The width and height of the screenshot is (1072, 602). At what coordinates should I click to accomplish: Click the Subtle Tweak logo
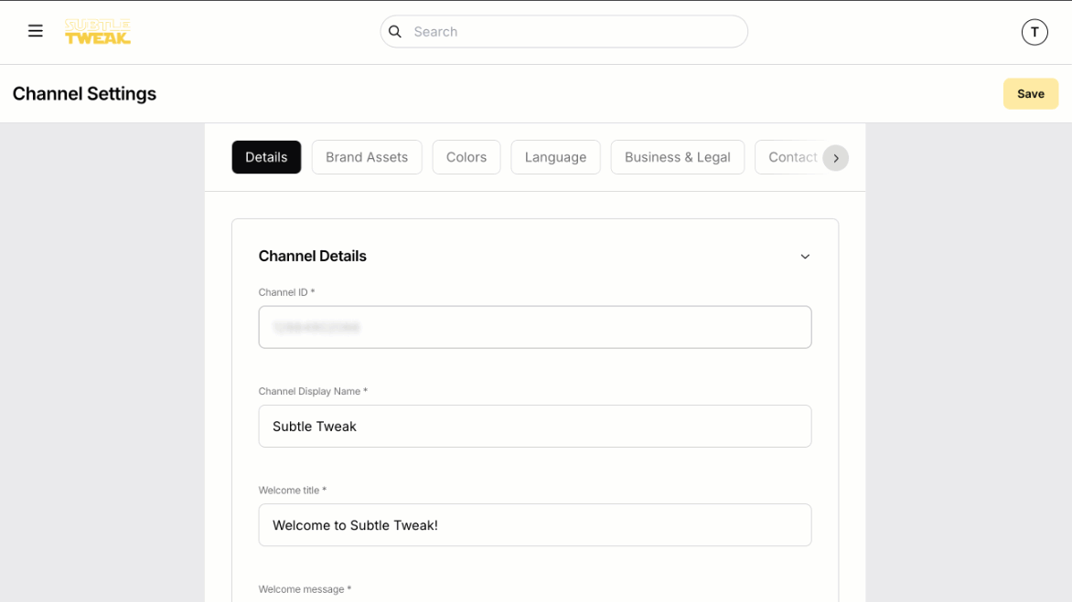(98, 31)
